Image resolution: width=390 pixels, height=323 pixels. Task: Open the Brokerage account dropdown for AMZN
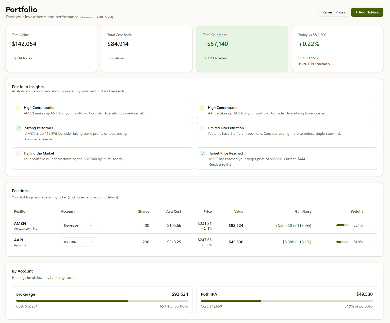point(78,225)
